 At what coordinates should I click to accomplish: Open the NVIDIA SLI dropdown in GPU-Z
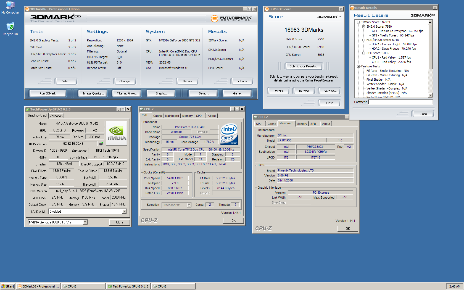124,212
